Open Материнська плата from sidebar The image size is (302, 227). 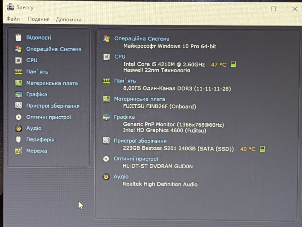tap(52, 83)
